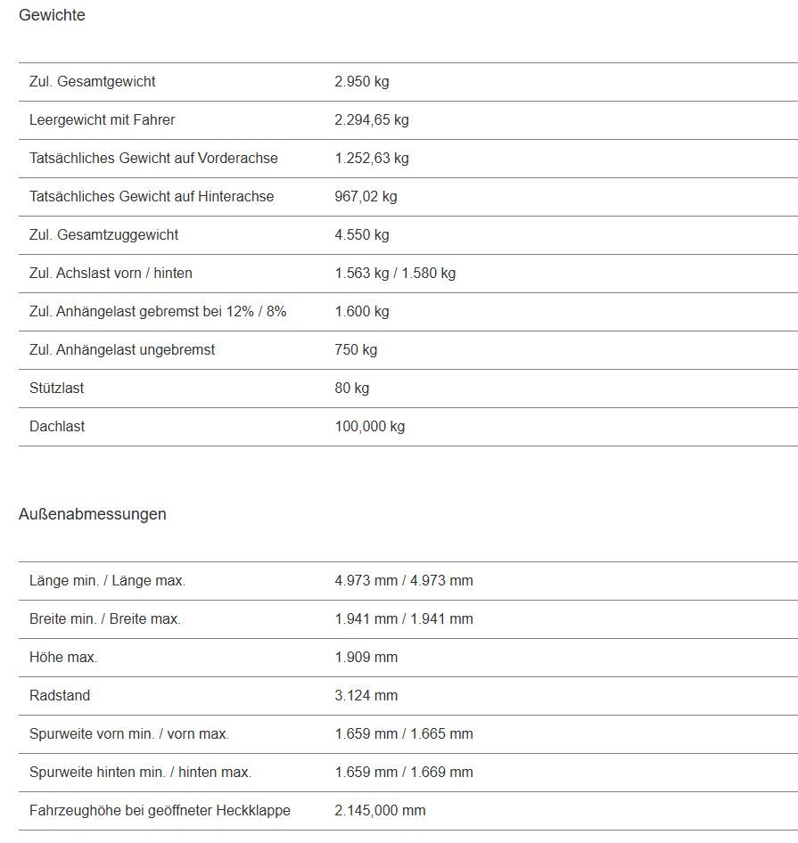798x843 pixels.
Task: Click Zul. Anhängelast gebremst label
Action: [158, 312]
